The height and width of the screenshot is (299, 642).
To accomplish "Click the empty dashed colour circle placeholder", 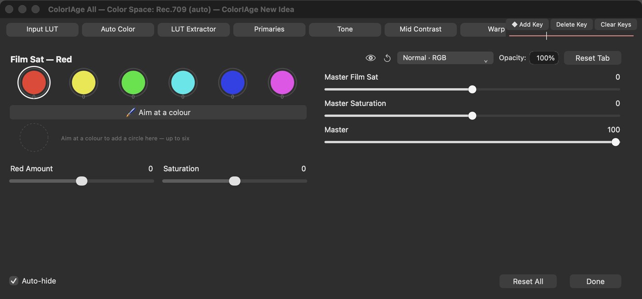I will click(x=34, y=138).
